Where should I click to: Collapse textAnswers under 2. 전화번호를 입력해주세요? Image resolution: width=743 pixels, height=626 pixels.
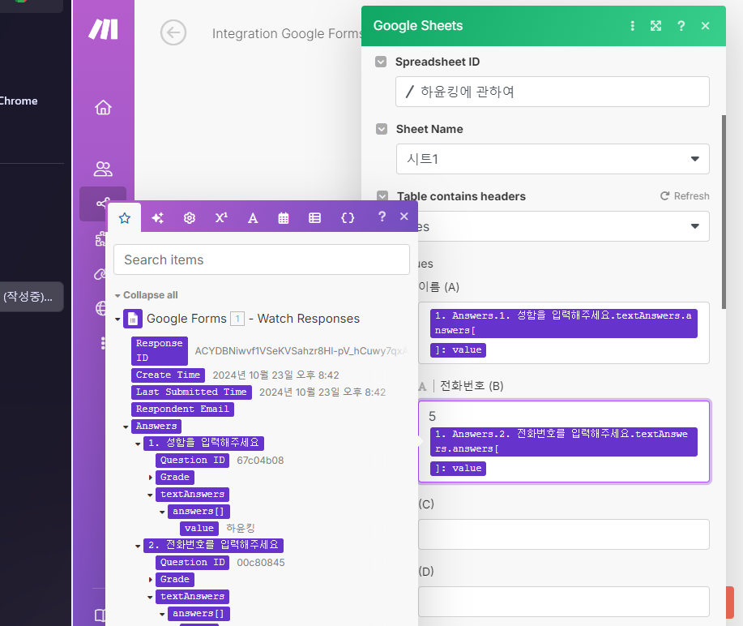[x=150, y=597]
